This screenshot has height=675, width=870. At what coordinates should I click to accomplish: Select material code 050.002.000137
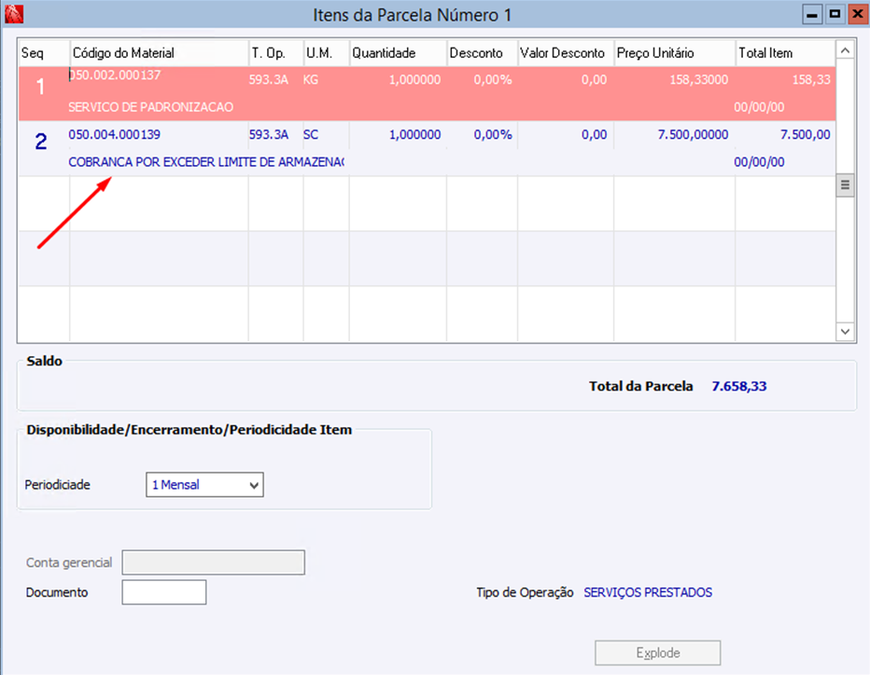coord(115,75)
